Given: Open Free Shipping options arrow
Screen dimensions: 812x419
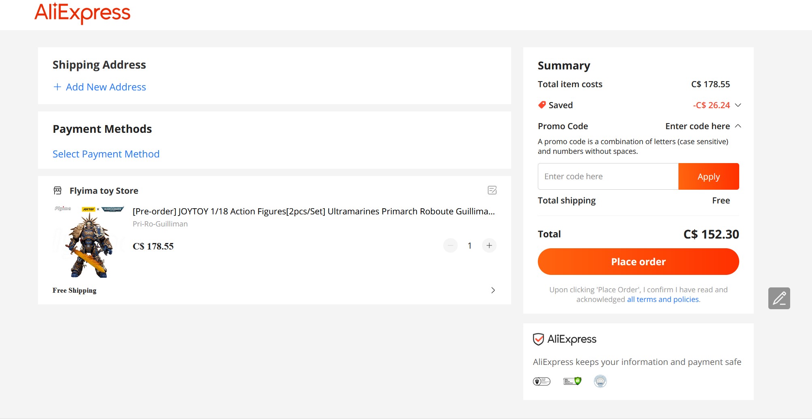Looking at the screenshot, I should tap(493, 290).
